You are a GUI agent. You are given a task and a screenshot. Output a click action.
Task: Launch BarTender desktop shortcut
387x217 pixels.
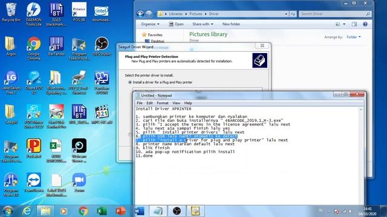coord(56,46)
